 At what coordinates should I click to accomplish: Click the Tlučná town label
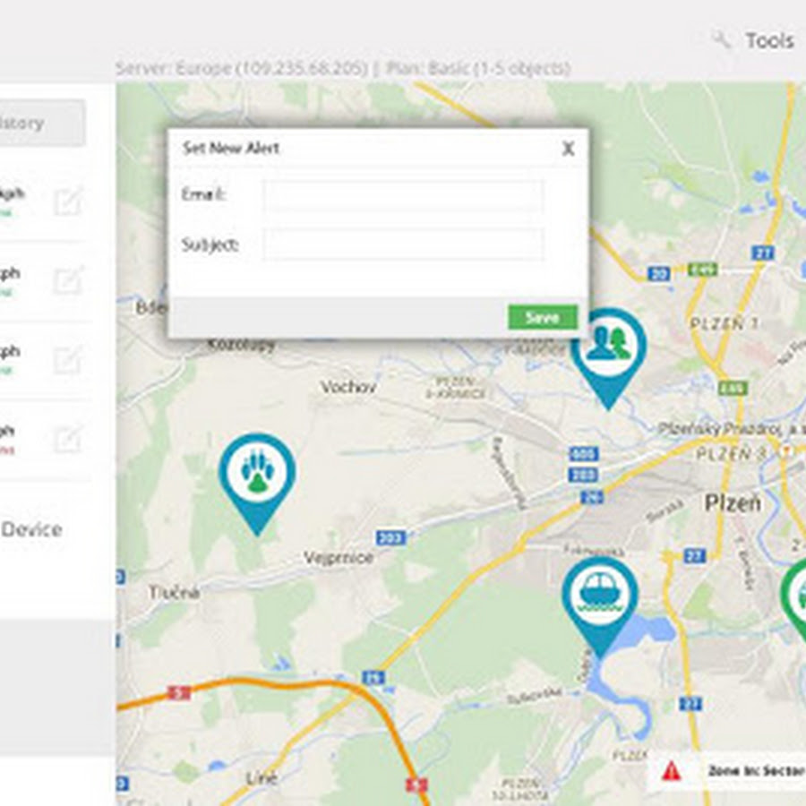(175, 593)
